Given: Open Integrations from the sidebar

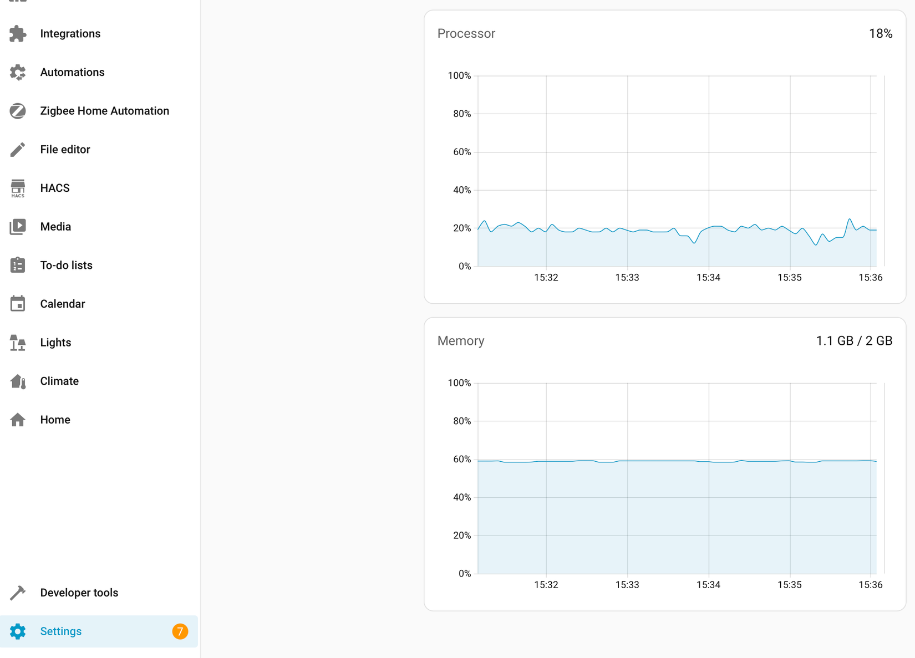Looking at the screenshot, I should pos(70,33).
